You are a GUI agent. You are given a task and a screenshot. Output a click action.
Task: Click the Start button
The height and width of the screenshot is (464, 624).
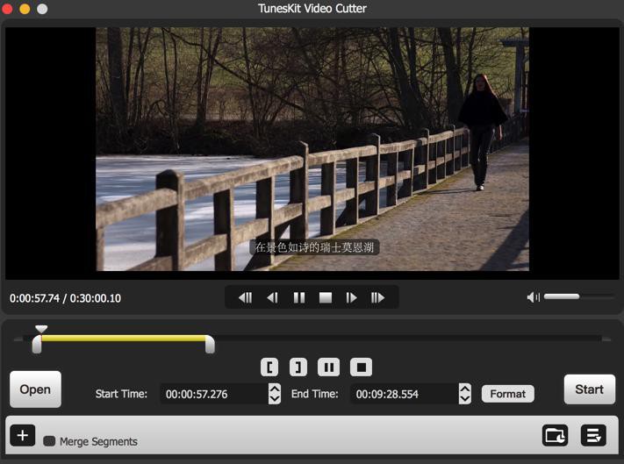click(x=590, y=389)
